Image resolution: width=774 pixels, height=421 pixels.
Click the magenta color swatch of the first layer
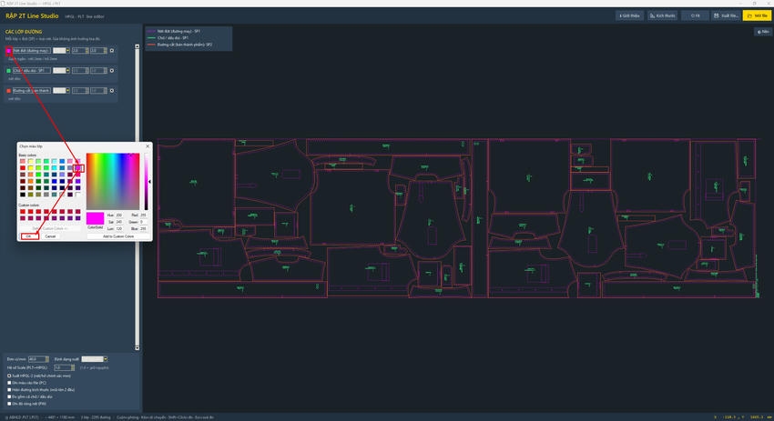[x=8, y=51]
